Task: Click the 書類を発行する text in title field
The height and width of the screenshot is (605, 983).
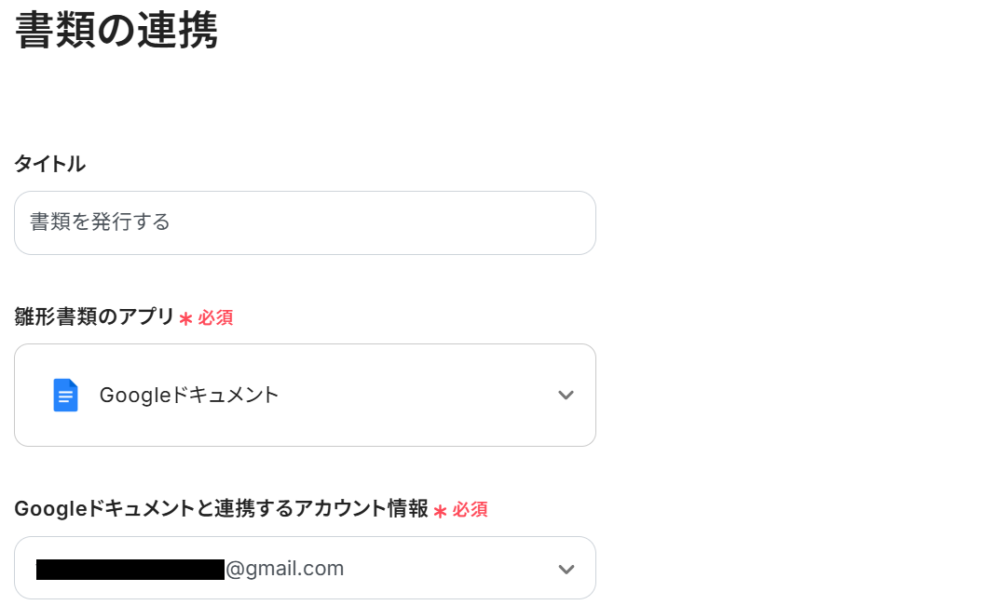Action: (x=100, y=222)
